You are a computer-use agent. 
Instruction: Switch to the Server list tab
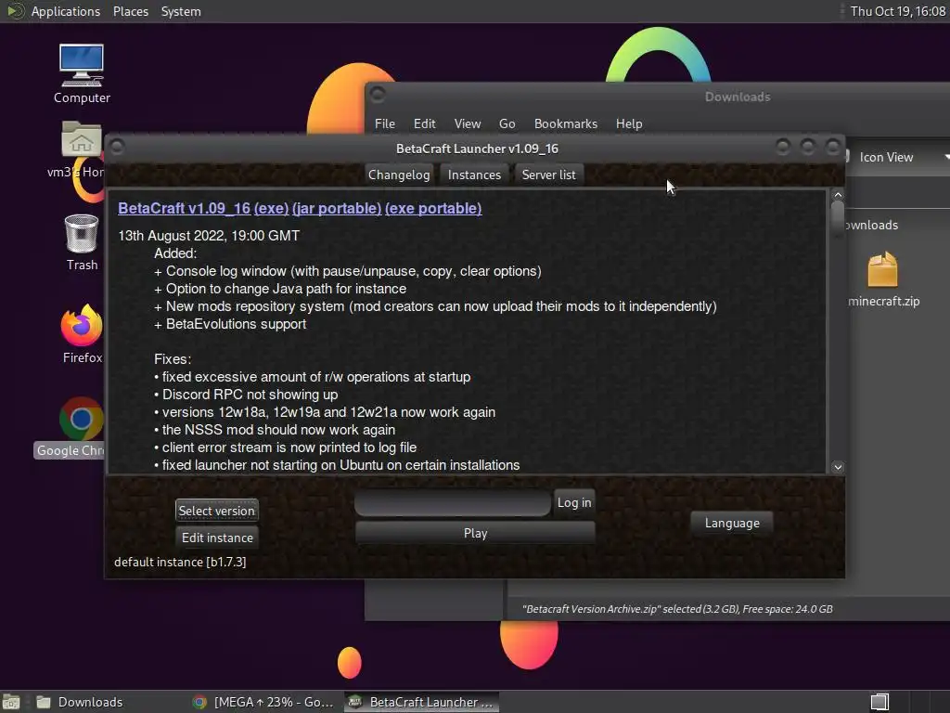(x=549, y=175)
